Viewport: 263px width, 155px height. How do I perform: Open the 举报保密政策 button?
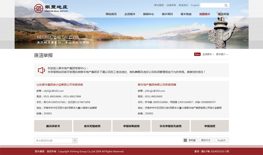131,126
